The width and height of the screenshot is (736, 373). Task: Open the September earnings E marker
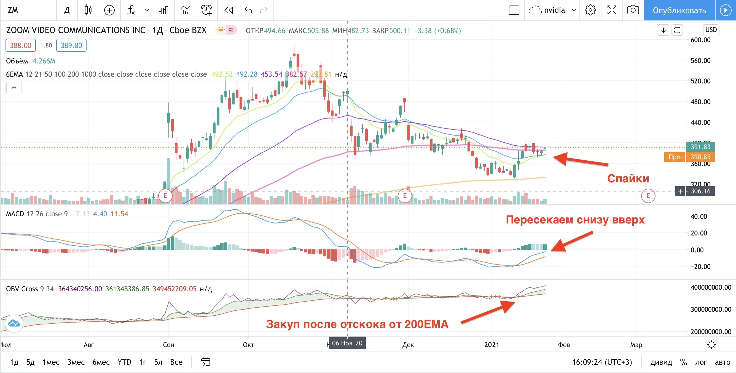(165, 196)
